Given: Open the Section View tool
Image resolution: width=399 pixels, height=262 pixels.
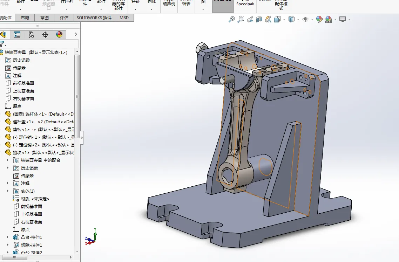Looking at the screenshot, I should pyautogui.click(x=259, y=19).
